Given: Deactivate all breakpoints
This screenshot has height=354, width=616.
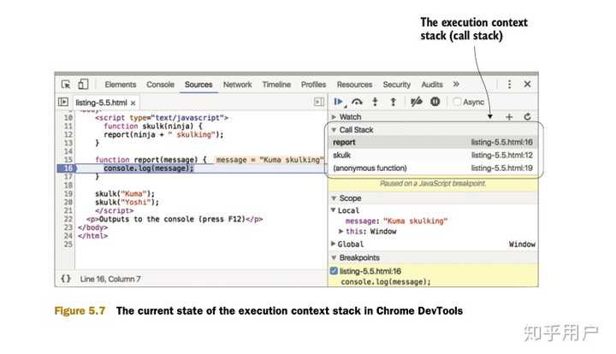Looking at the screenshot, I should point(417,102).
